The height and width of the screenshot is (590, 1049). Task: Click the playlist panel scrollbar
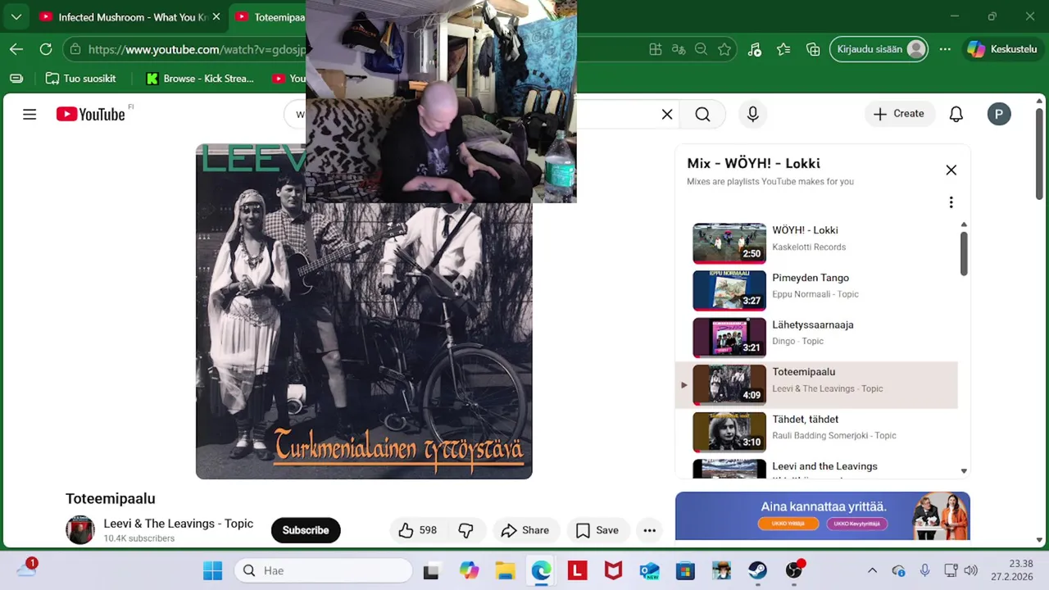964,252
